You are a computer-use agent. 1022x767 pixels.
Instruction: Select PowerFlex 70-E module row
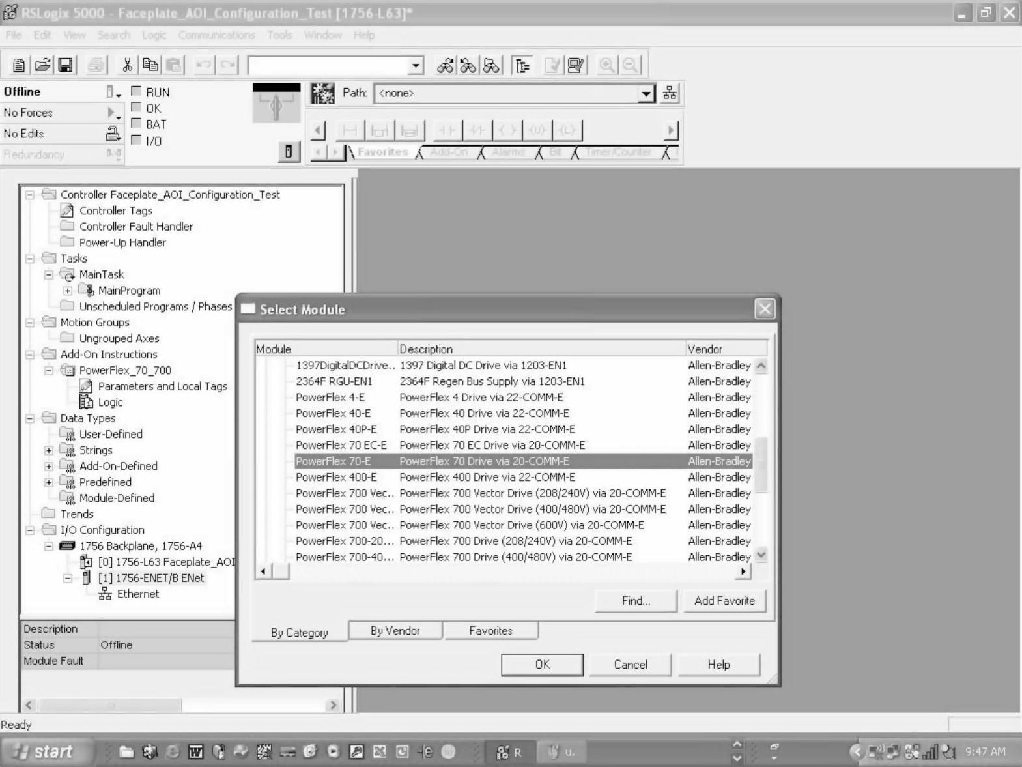[523, 461]
